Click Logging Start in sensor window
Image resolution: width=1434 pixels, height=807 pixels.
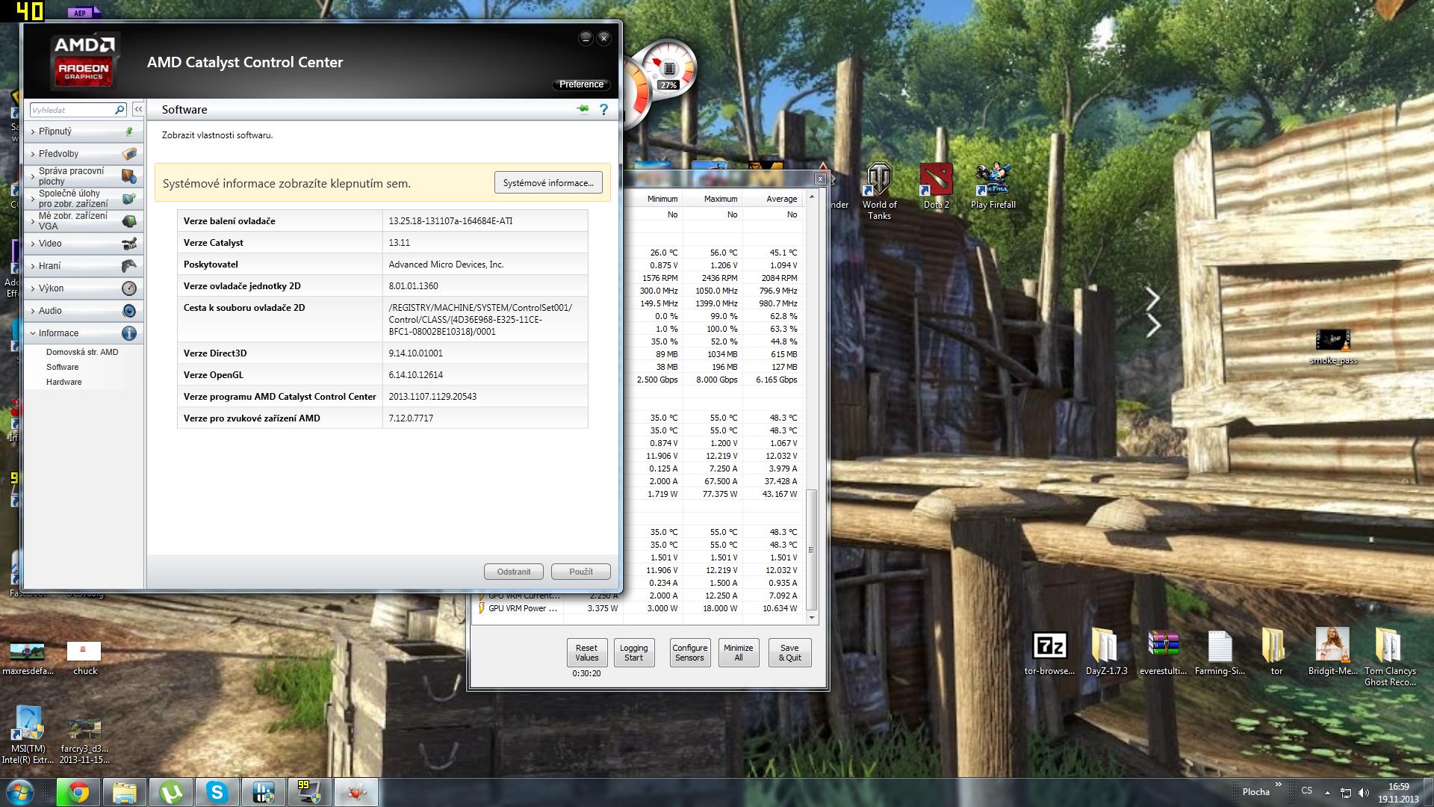633,653
